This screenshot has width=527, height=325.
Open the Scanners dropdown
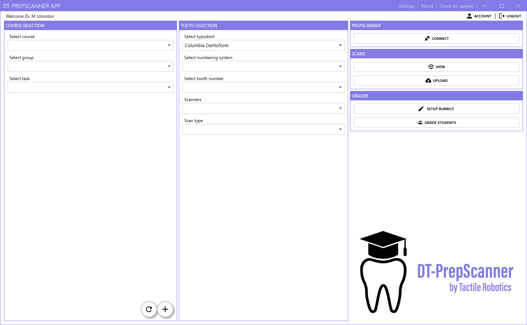(x=263, y=108)
